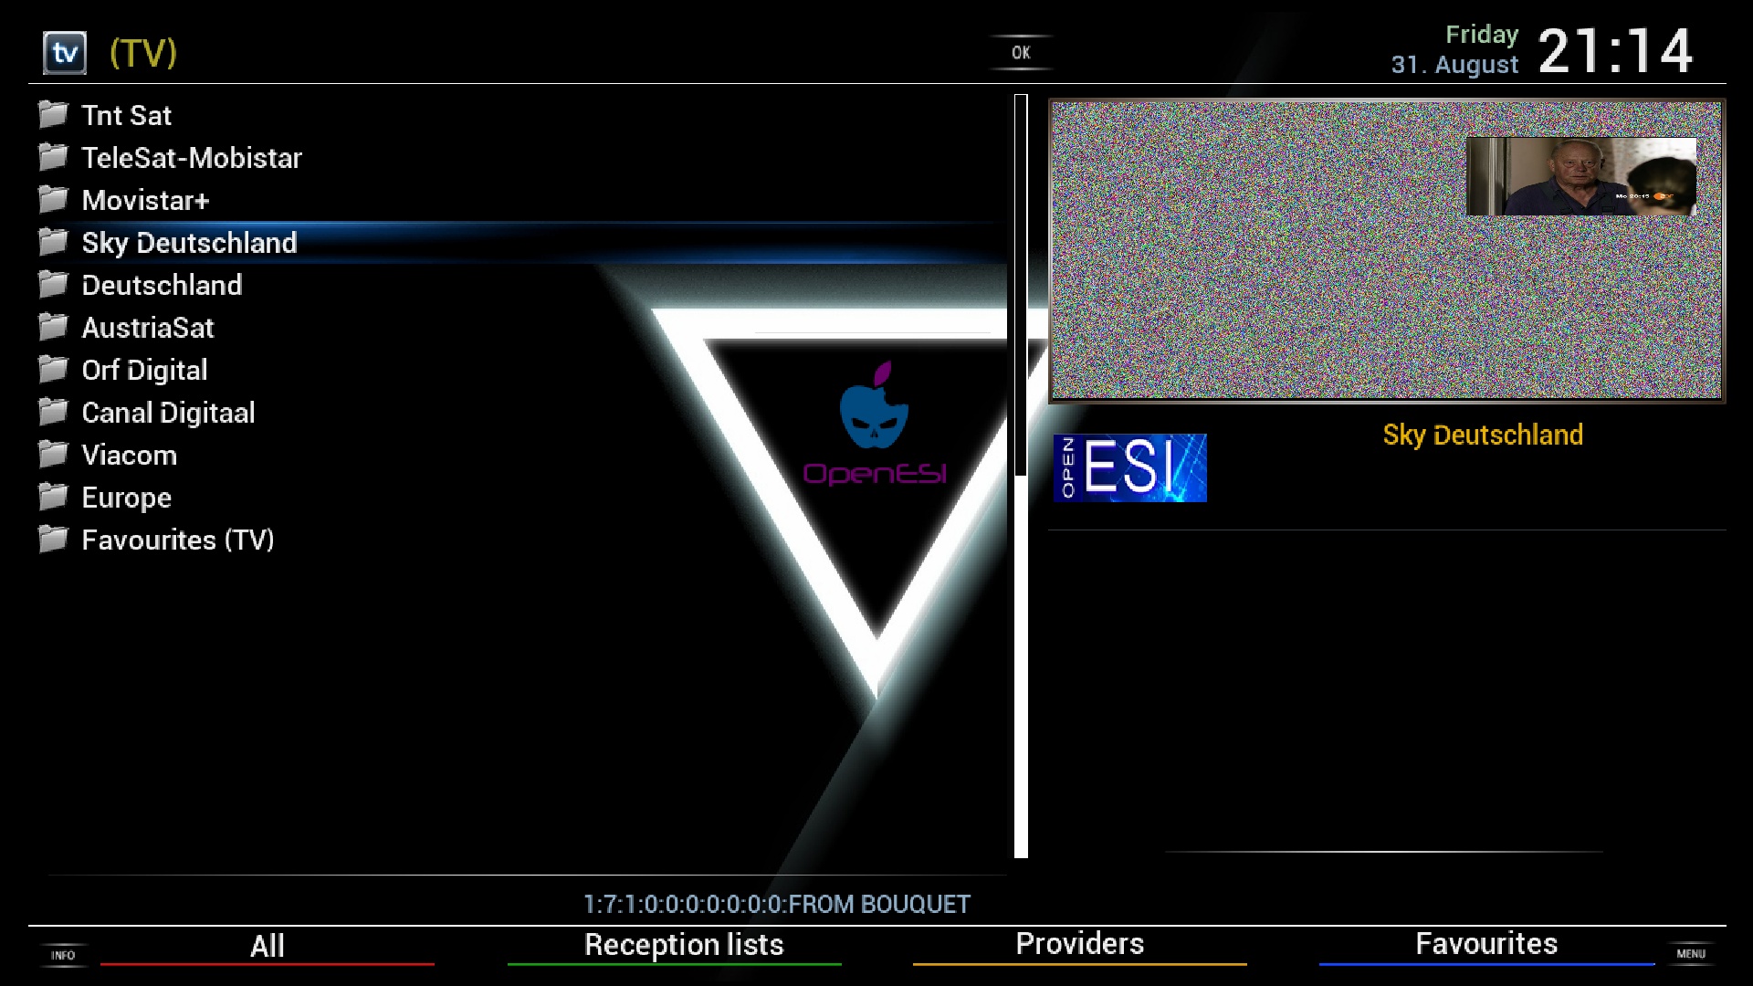The width and height of the screenshot is (1753, 986).
Task: Click picture-in-picture video of man
Action: coord(1581,176)
